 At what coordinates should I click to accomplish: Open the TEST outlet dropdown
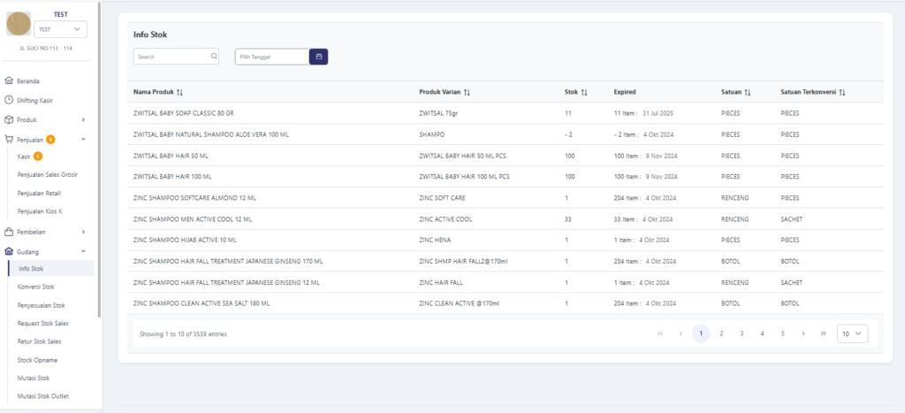coord(60,30)
